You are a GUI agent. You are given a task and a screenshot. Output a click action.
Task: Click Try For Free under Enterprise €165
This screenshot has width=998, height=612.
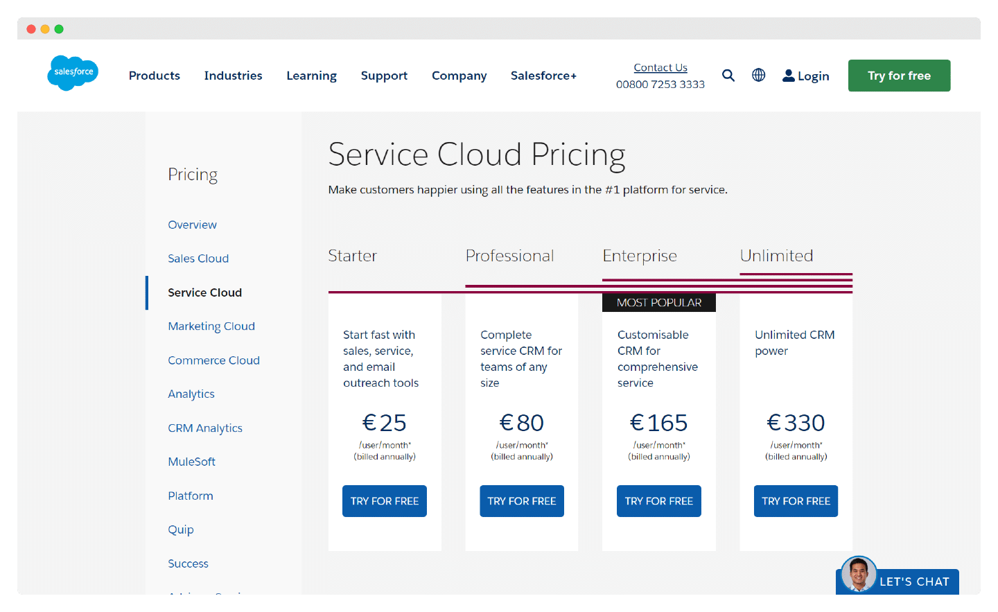tap(659, 501)
